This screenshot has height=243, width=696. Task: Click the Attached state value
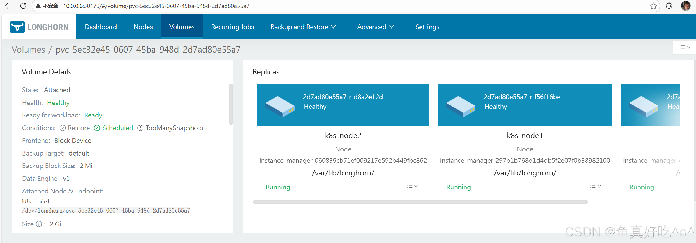(x=57, y=90)
